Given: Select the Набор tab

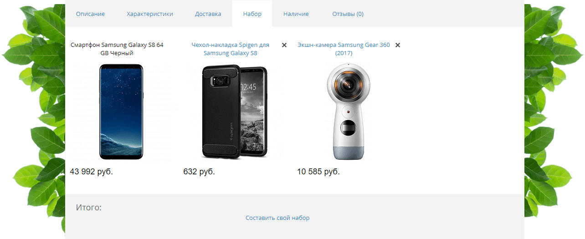Looking at the screenshot, I should pos(252,14).
